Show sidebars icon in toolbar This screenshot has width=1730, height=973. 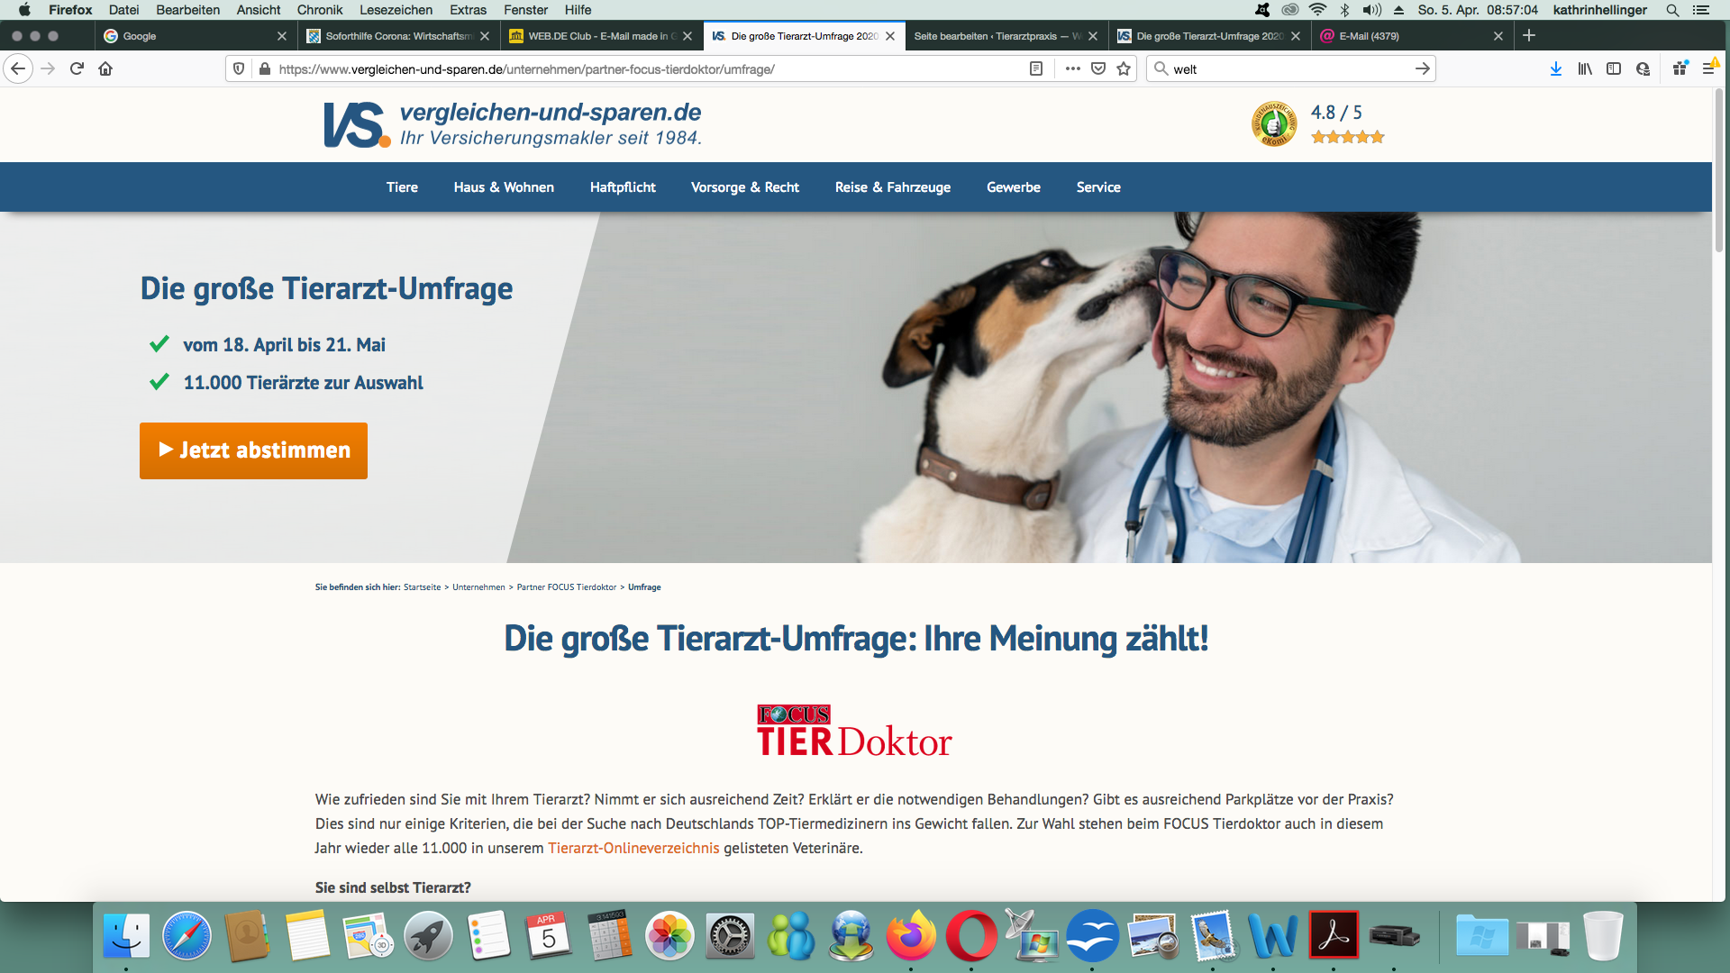(1614, 68)
